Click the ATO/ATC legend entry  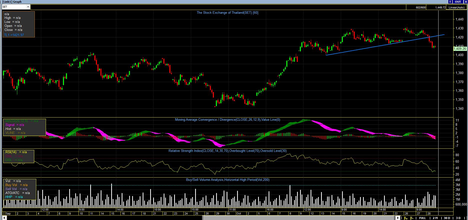17,193
